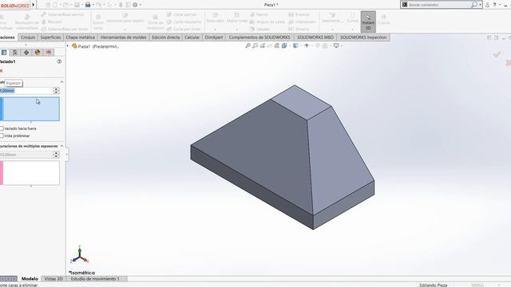
Task: Toggle the Instant 3D button
Action: [368, 22]
